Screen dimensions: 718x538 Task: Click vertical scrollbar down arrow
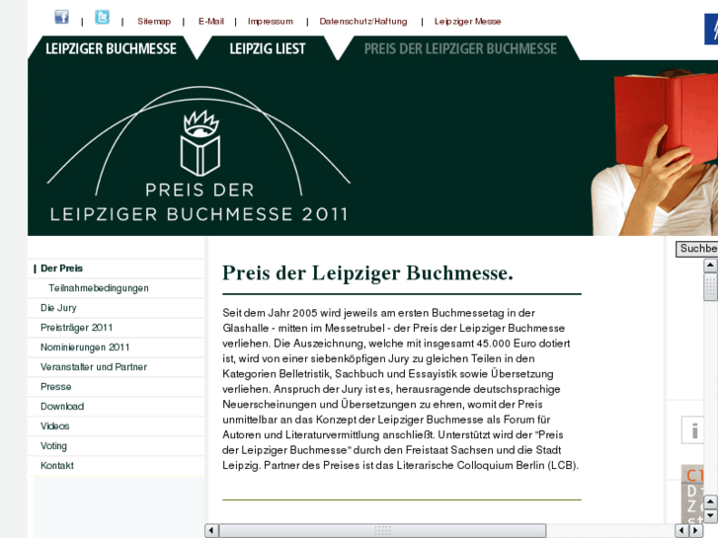pos(710,516)
